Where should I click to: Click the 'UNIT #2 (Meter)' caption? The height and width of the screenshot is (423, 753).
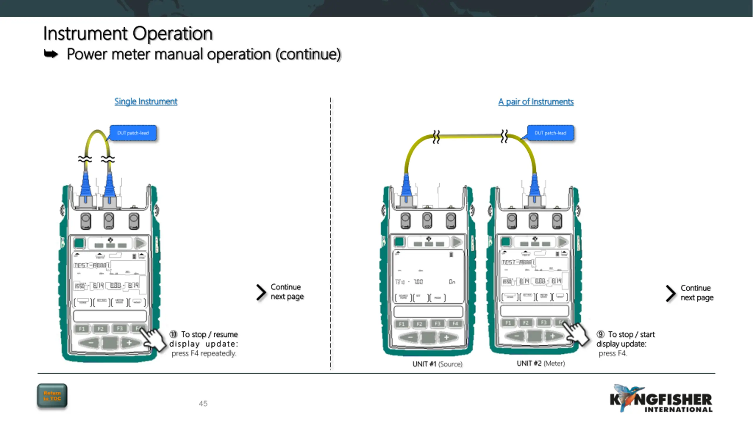[x=541, y=363]
